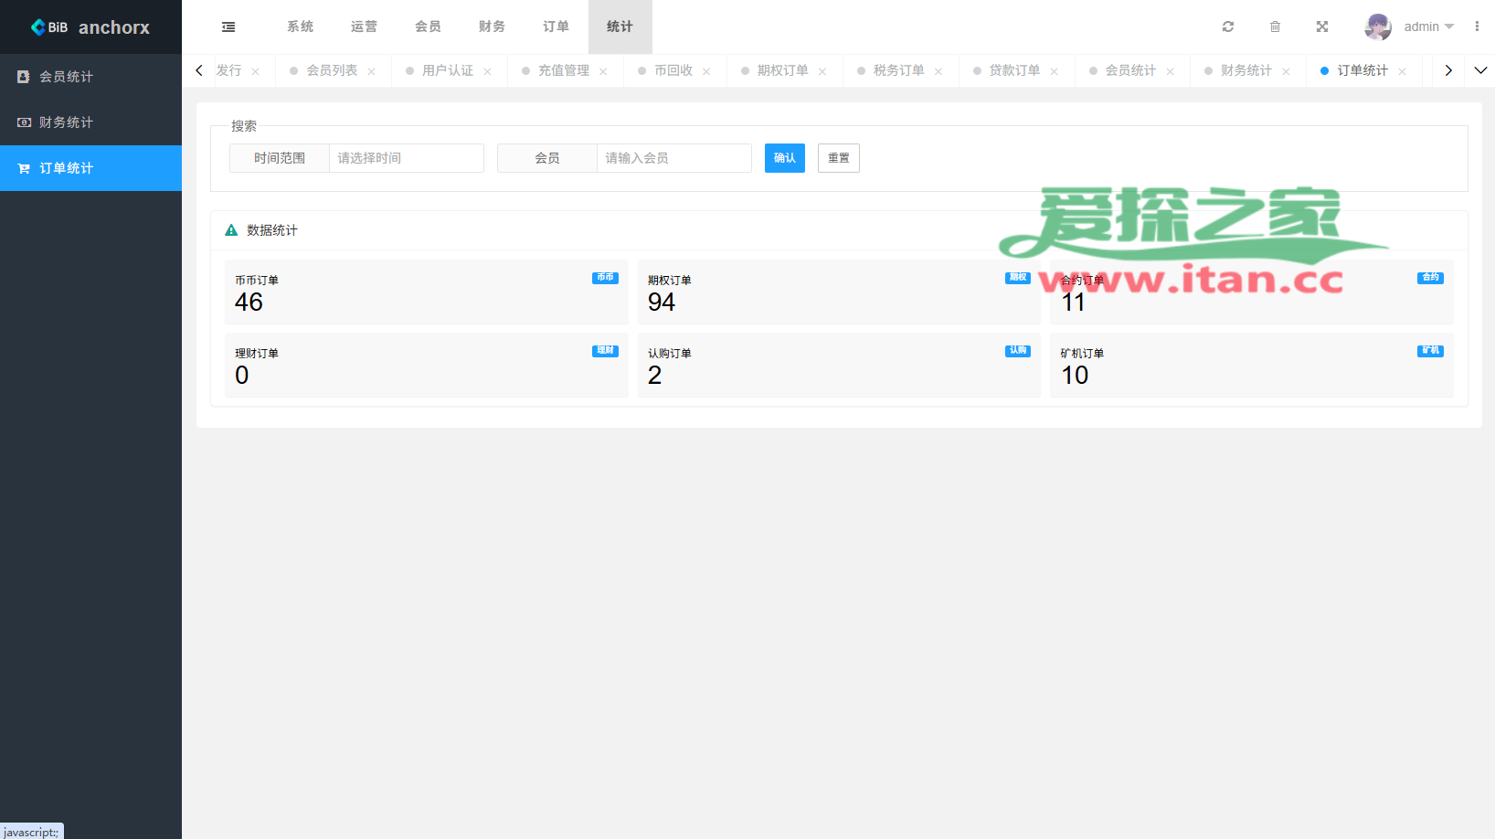Expand the tab actions dropdown chevron
The image size is (1495, 839).
1480,70
